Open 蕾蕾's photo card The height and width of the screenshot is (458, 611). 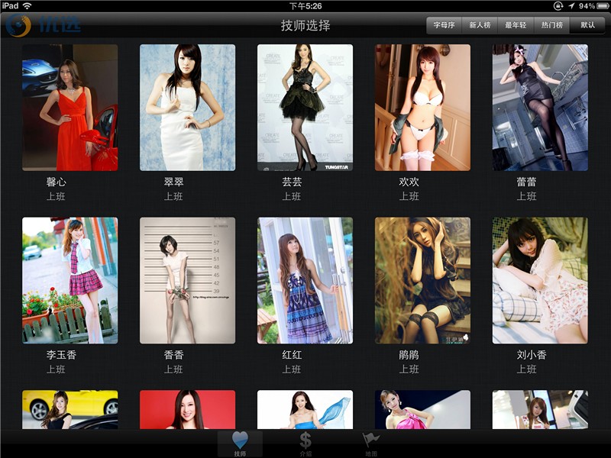point(540,108)
